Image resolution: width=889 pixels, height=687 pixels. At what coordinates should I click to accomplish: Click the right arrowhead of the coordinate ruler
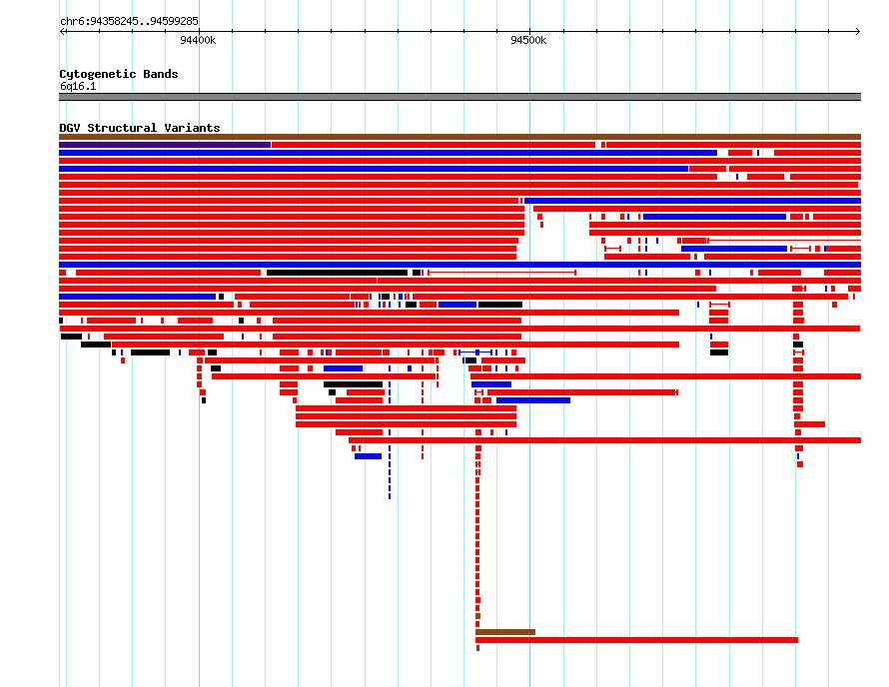pyautogui.click(x=858, y=31)
